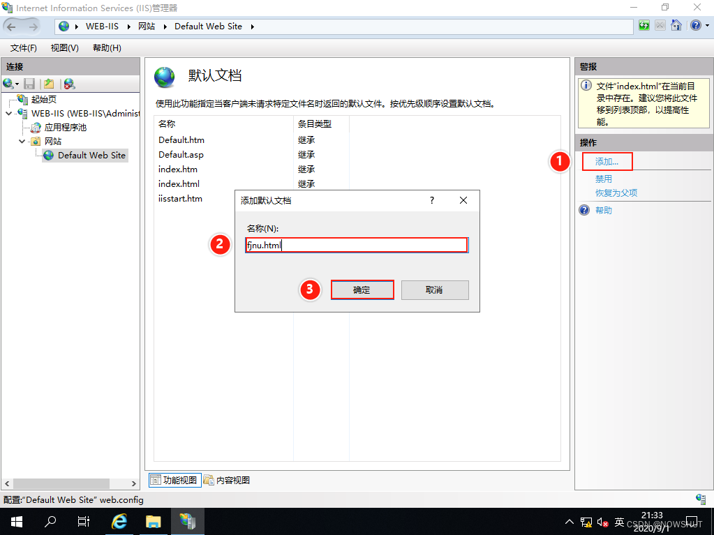Open the help dropdown arrow at top right
The width and height of the screenshot is (714, 535).
click(707, 25)
